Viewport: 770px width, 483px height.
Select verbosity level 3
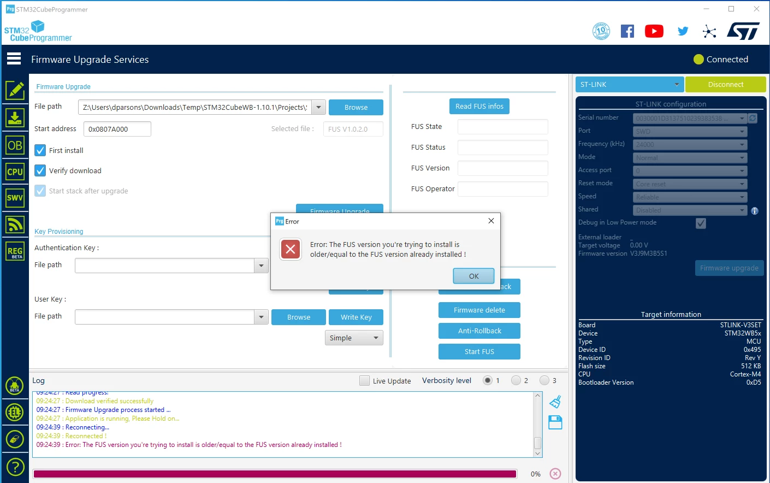click(x=544, y=380)
